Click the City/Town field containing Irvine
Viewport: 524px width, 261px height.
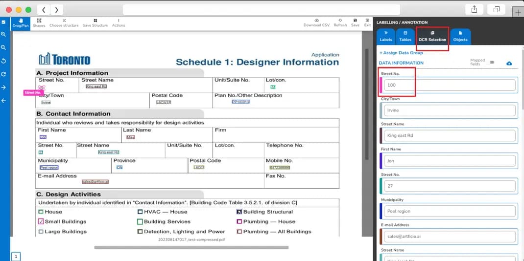[450, 110]
